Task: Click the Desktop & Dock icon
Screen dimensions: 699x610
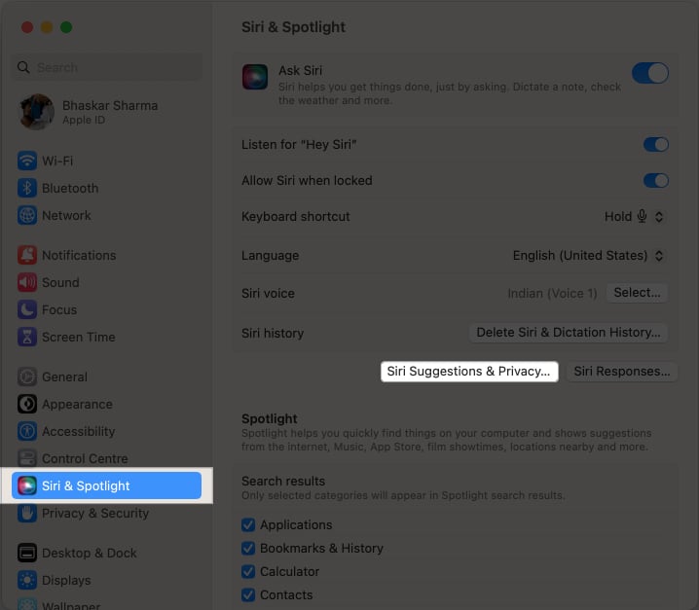Action: point(27,553)
